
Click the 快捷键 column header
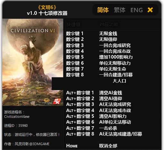73,24
